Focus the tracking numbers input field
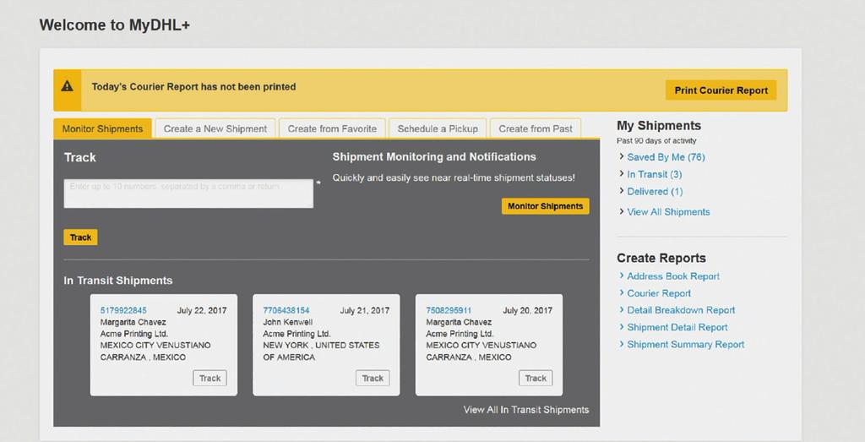865x442 pixels. 188,194
